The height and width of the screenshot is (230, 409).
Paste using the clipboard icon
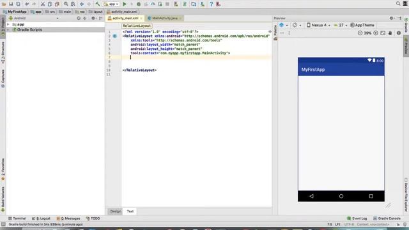point(57,4)
